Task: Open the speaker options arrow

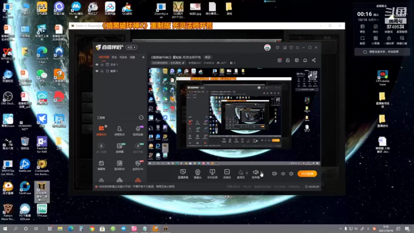Action: (x=262, y=173)
